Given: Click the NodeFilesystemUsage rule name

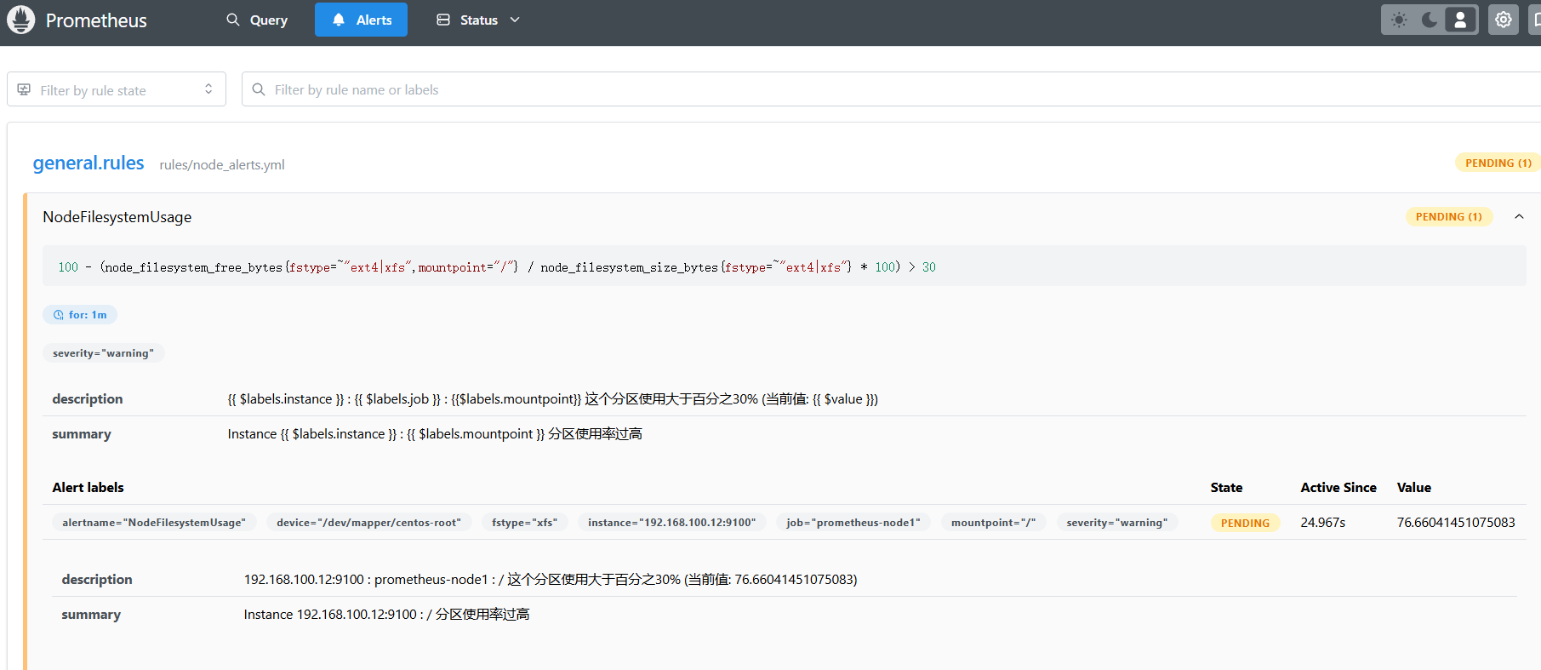Looking at the screenshot, I should tap(117, 217).
